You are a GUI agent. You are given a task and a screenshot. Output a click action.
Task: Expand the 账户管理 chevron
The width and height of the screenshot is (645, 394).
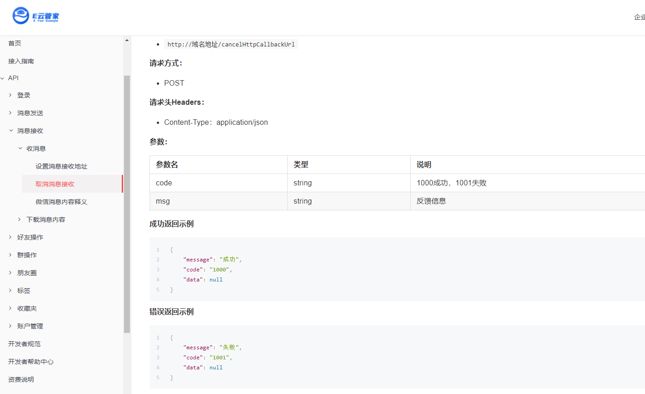10,326
